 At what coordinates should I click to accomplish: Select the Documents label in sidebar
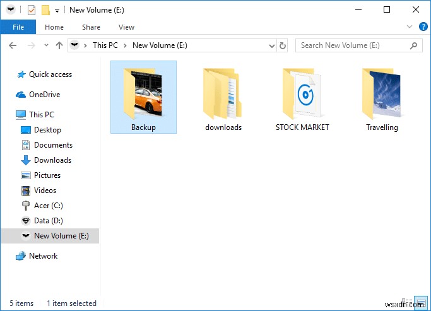[54, 145]
